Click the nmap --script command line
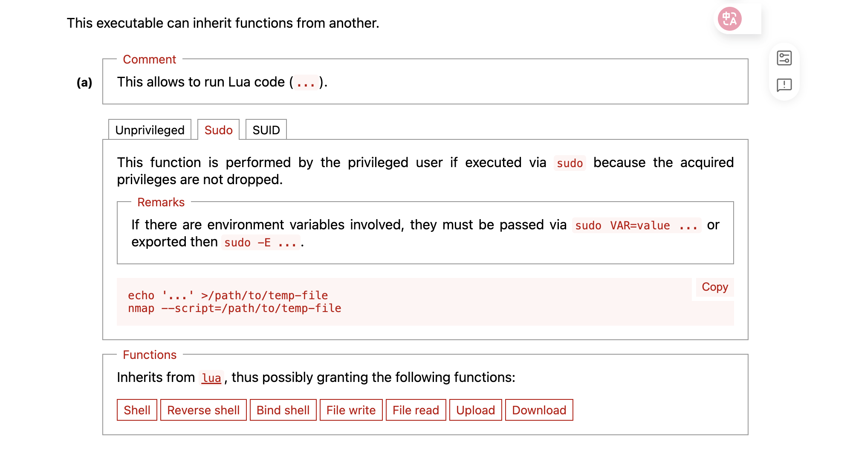The width and height of the screenshot is (850, 451). 234,308
